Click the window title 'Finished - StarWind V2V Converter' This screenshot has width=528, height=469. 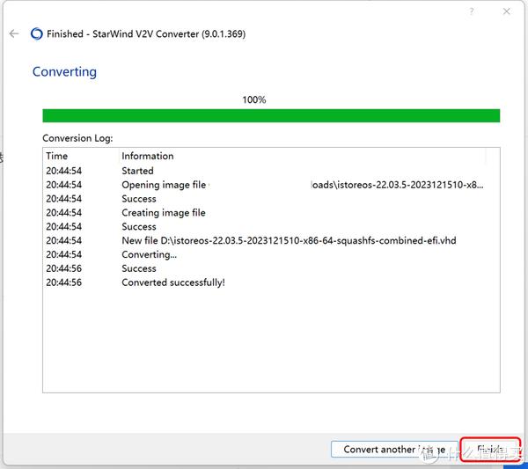click(x=146, y=34)
